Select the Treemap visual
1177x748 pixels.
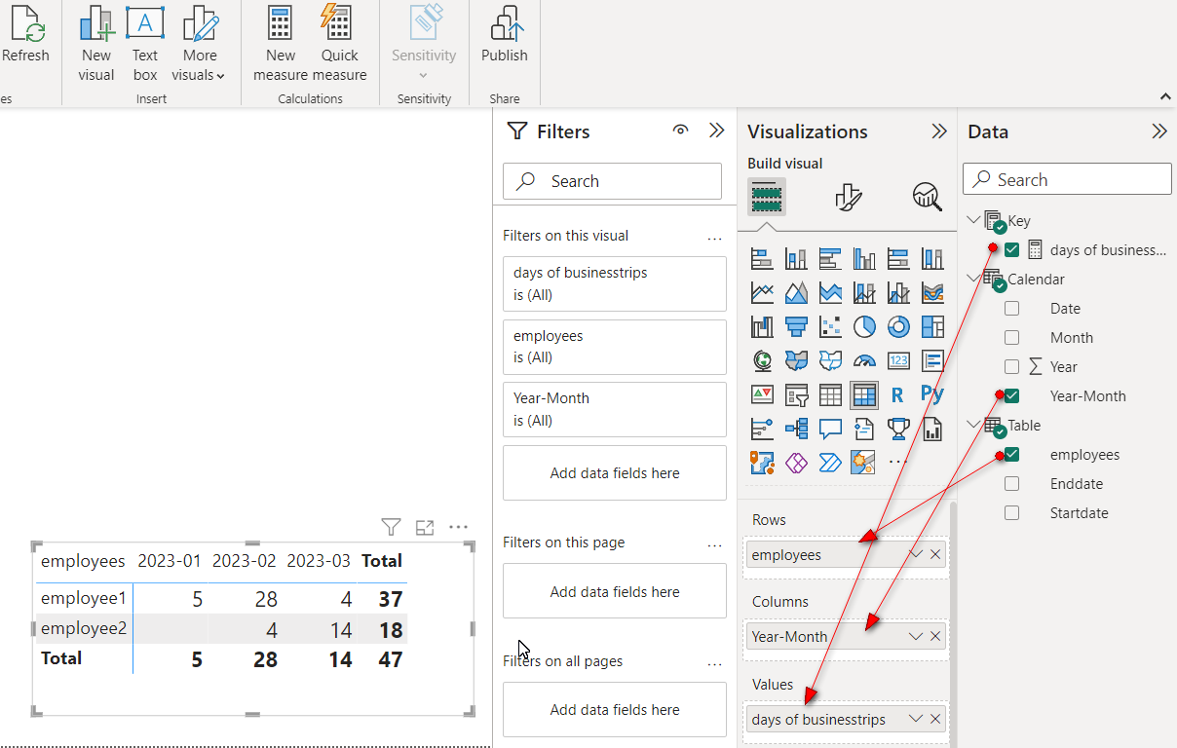(932, 326)
